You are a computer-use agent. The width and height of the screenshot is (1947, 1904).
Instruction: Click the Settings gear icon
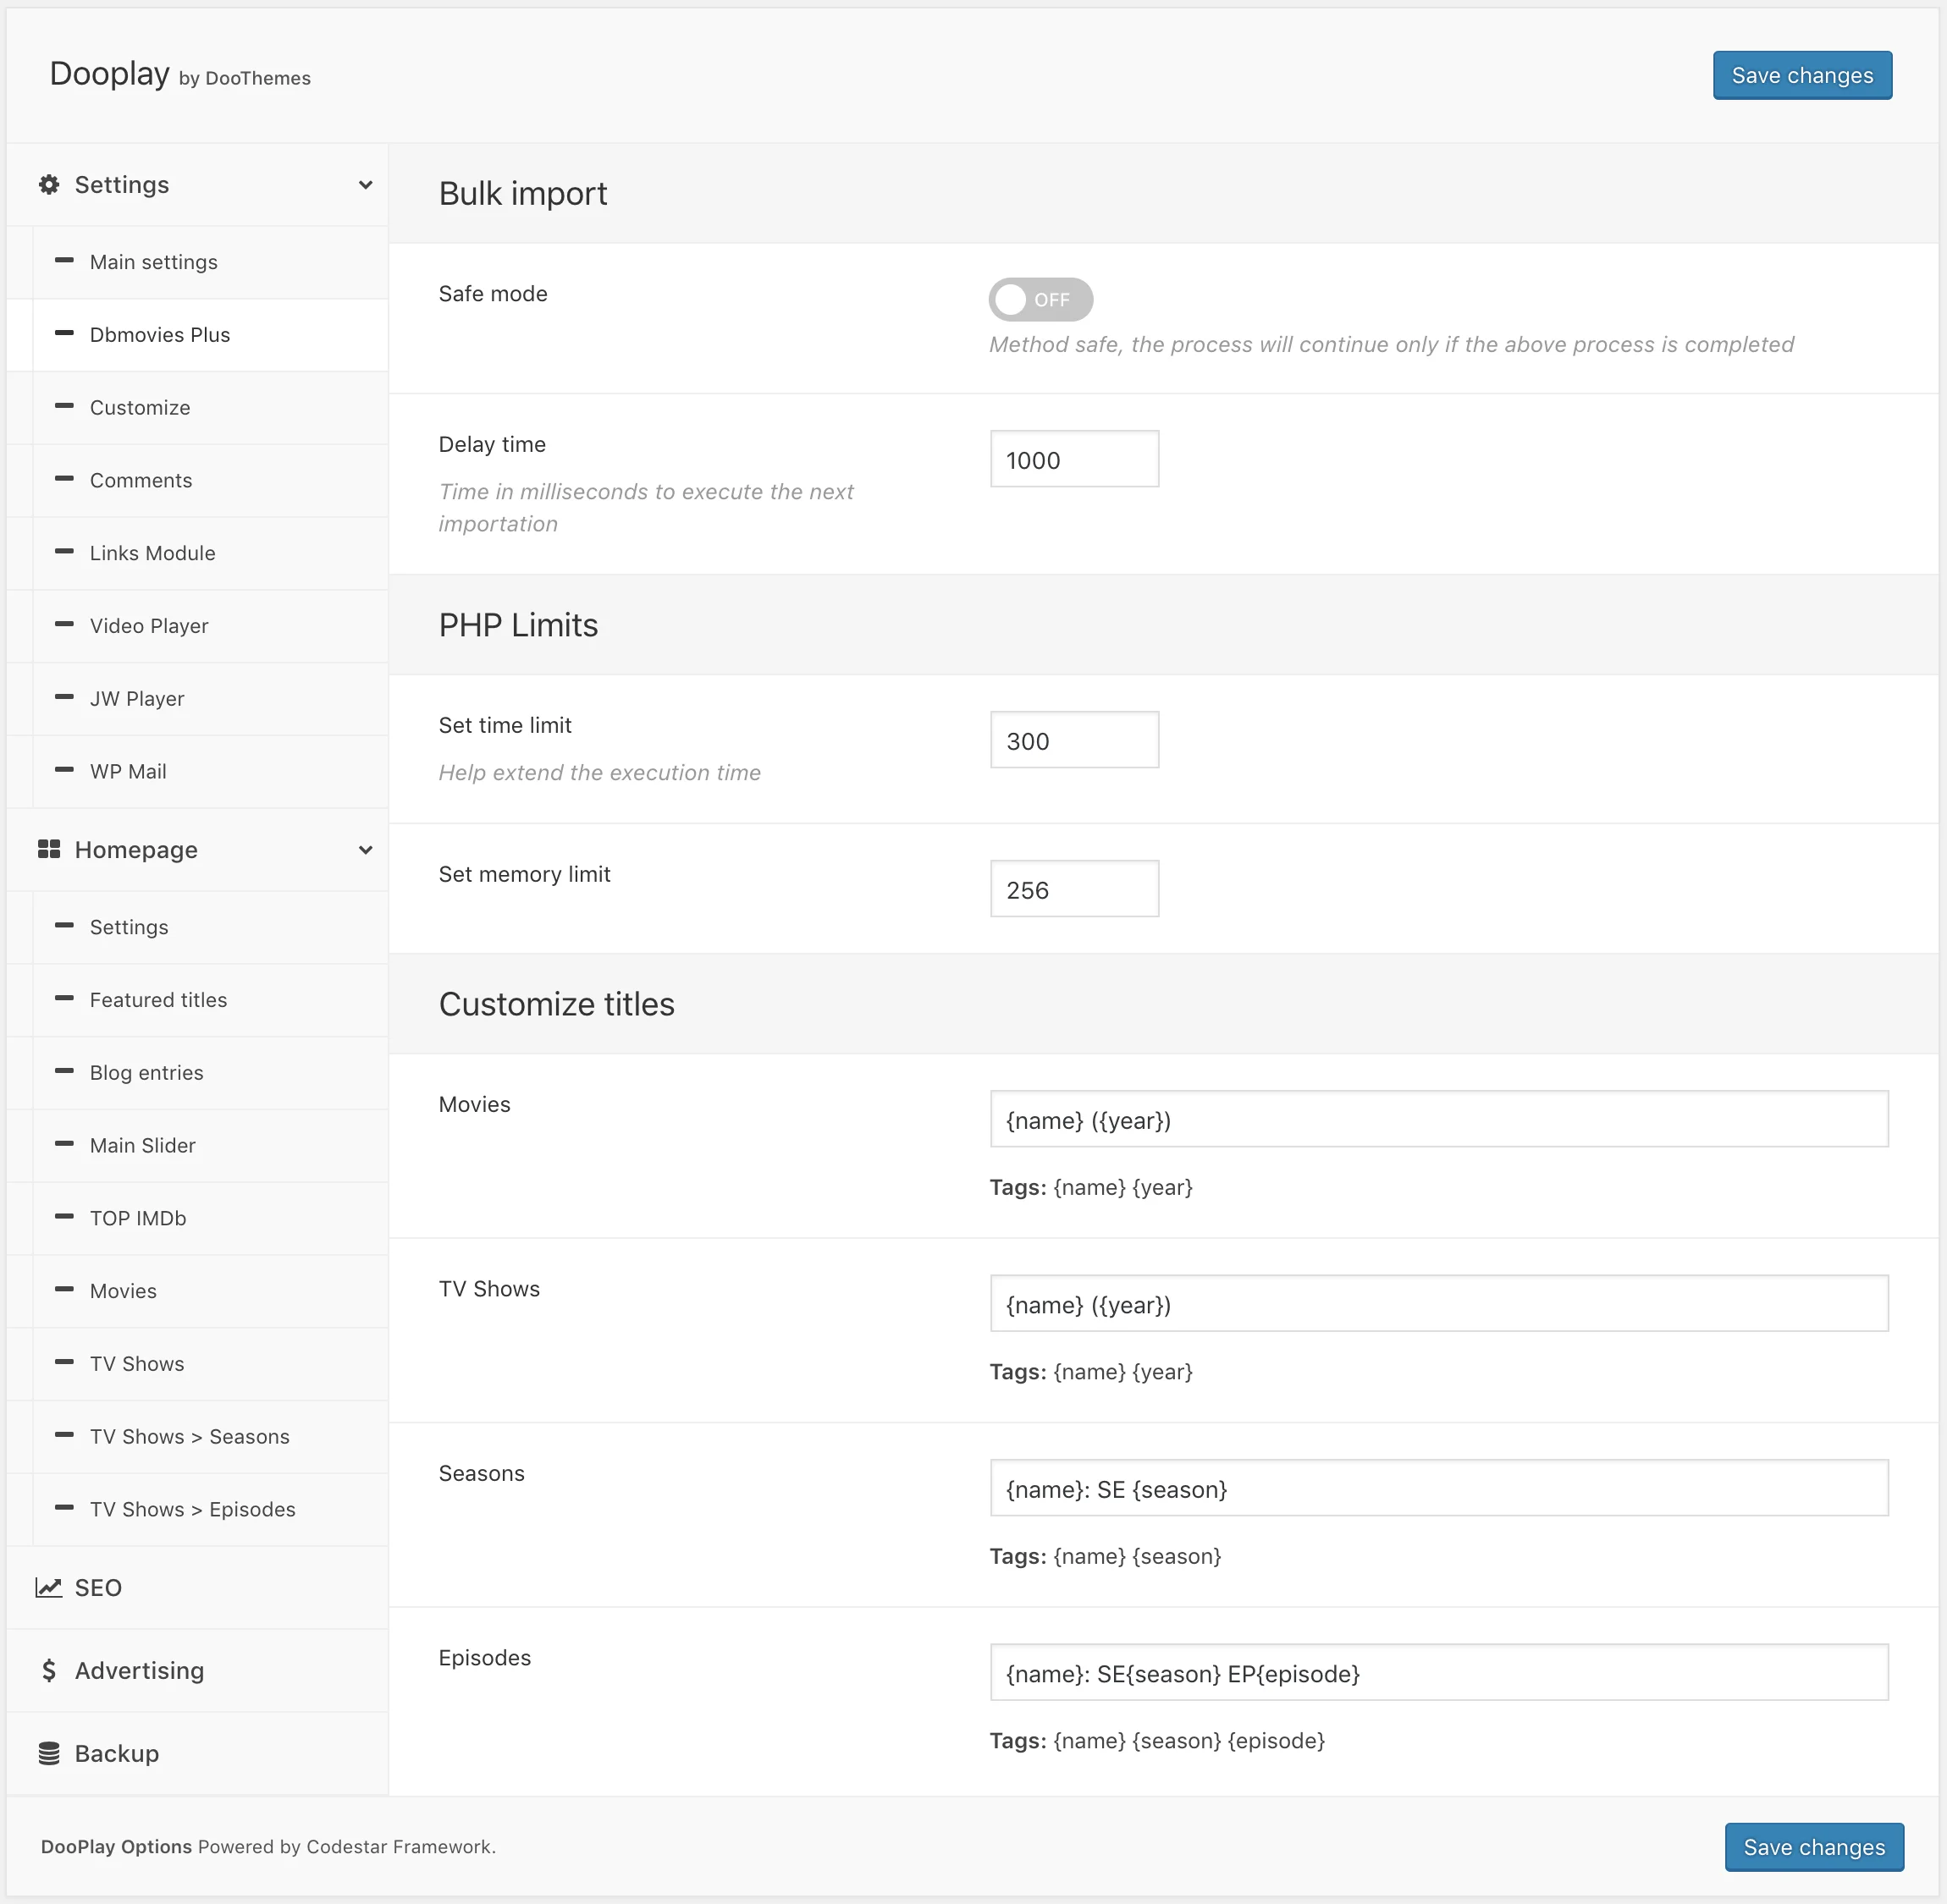click(48, 184)
